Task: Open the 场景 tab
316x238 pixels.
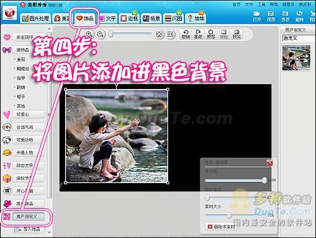Action: click(151, 18)
